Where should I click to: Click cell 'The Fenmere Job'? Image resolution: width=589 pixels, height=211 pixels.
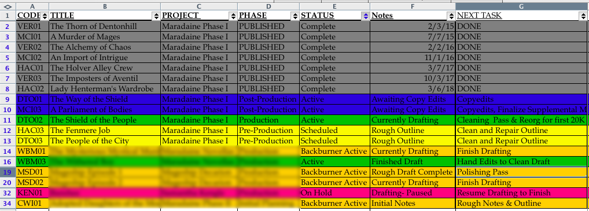[x=105, y=130]
